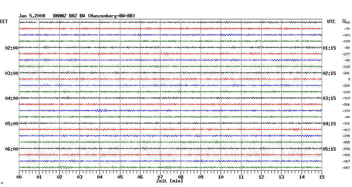
Task: Click minute tick label '13'
Action: click(282, 177)
